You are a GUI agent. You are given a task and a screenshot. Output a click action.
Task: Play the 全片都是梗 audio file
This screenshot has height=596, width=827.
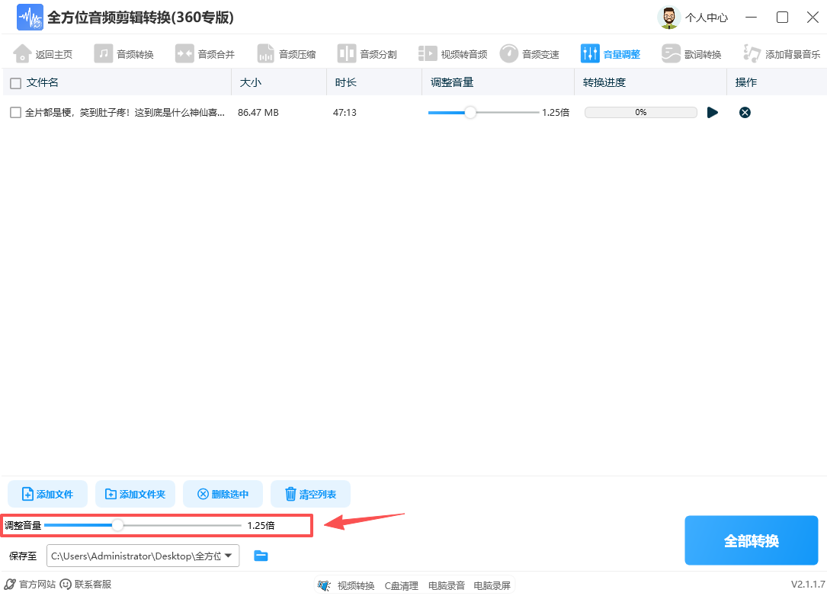(712, 112)
